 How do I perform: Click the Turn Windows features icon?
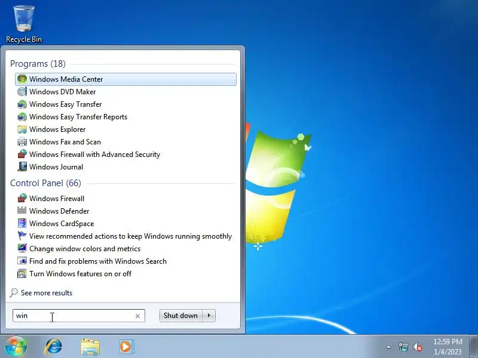tap(22, 274)
